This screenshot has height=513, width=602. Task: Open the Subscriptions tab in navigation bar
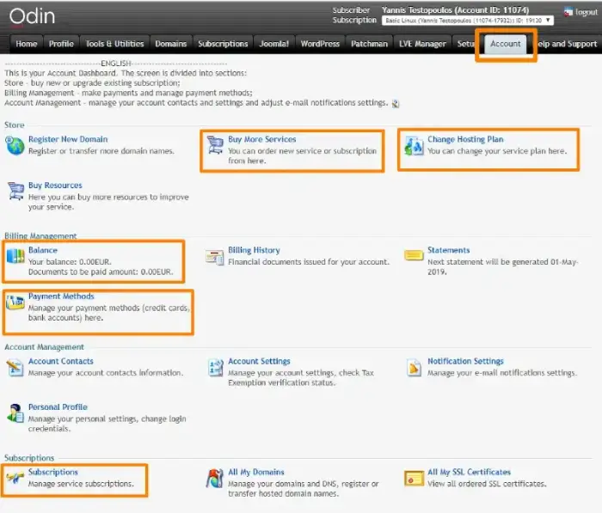[x=223, y=44]
